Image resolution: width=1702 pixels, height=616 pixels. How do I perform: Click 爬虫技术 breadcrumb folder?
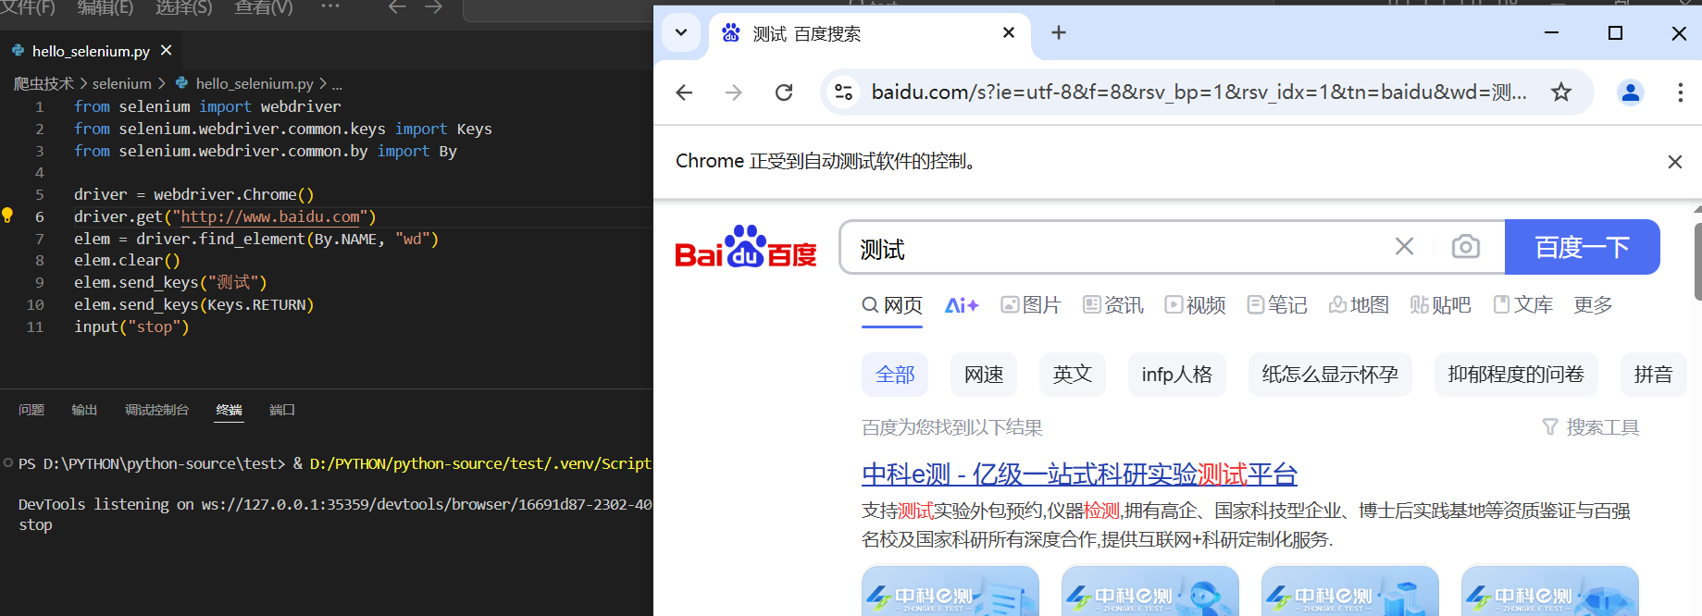tap(43, 83)
